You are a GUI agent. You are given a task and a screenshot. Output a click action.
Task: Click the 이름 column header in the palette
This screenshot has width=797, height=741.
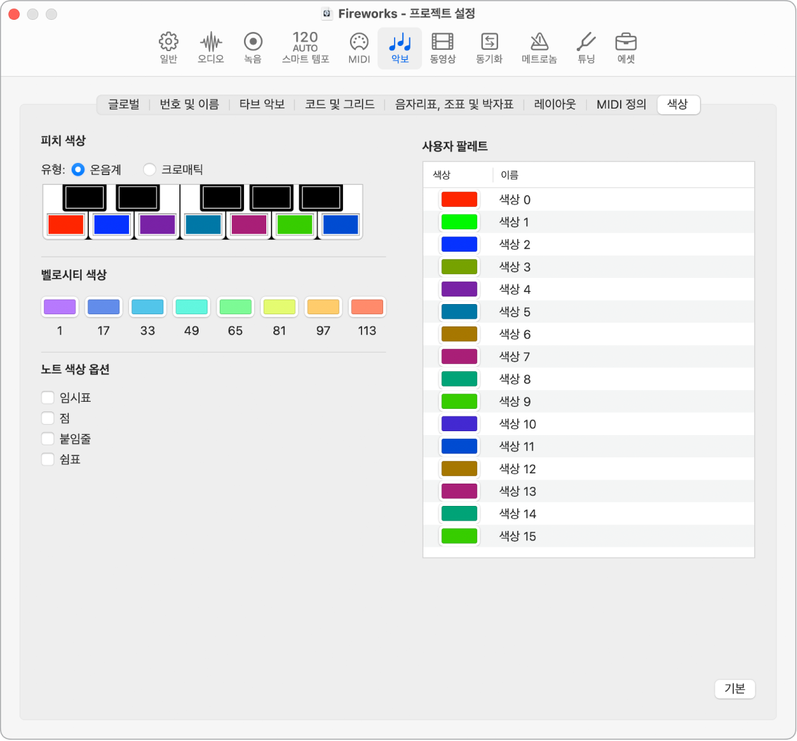(x=510, y=175)
